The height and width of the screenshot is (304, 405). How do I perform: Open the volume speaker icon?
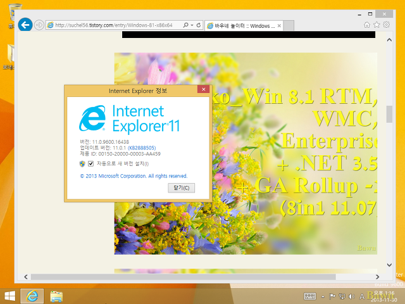tap(351, 296)
